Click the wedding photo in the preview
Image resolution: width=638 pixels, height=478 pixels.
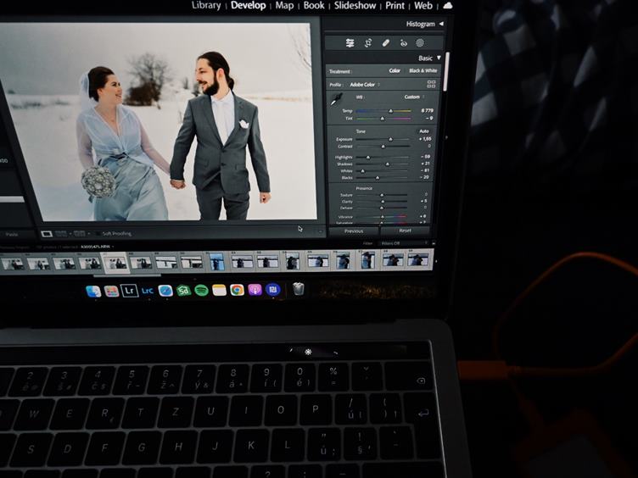(159, 121)
